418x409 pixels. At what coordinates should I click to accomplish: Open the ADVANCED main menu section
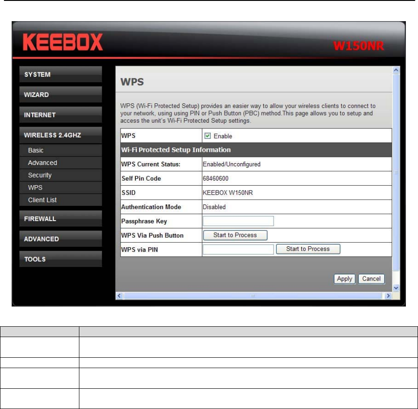[61, 239]
